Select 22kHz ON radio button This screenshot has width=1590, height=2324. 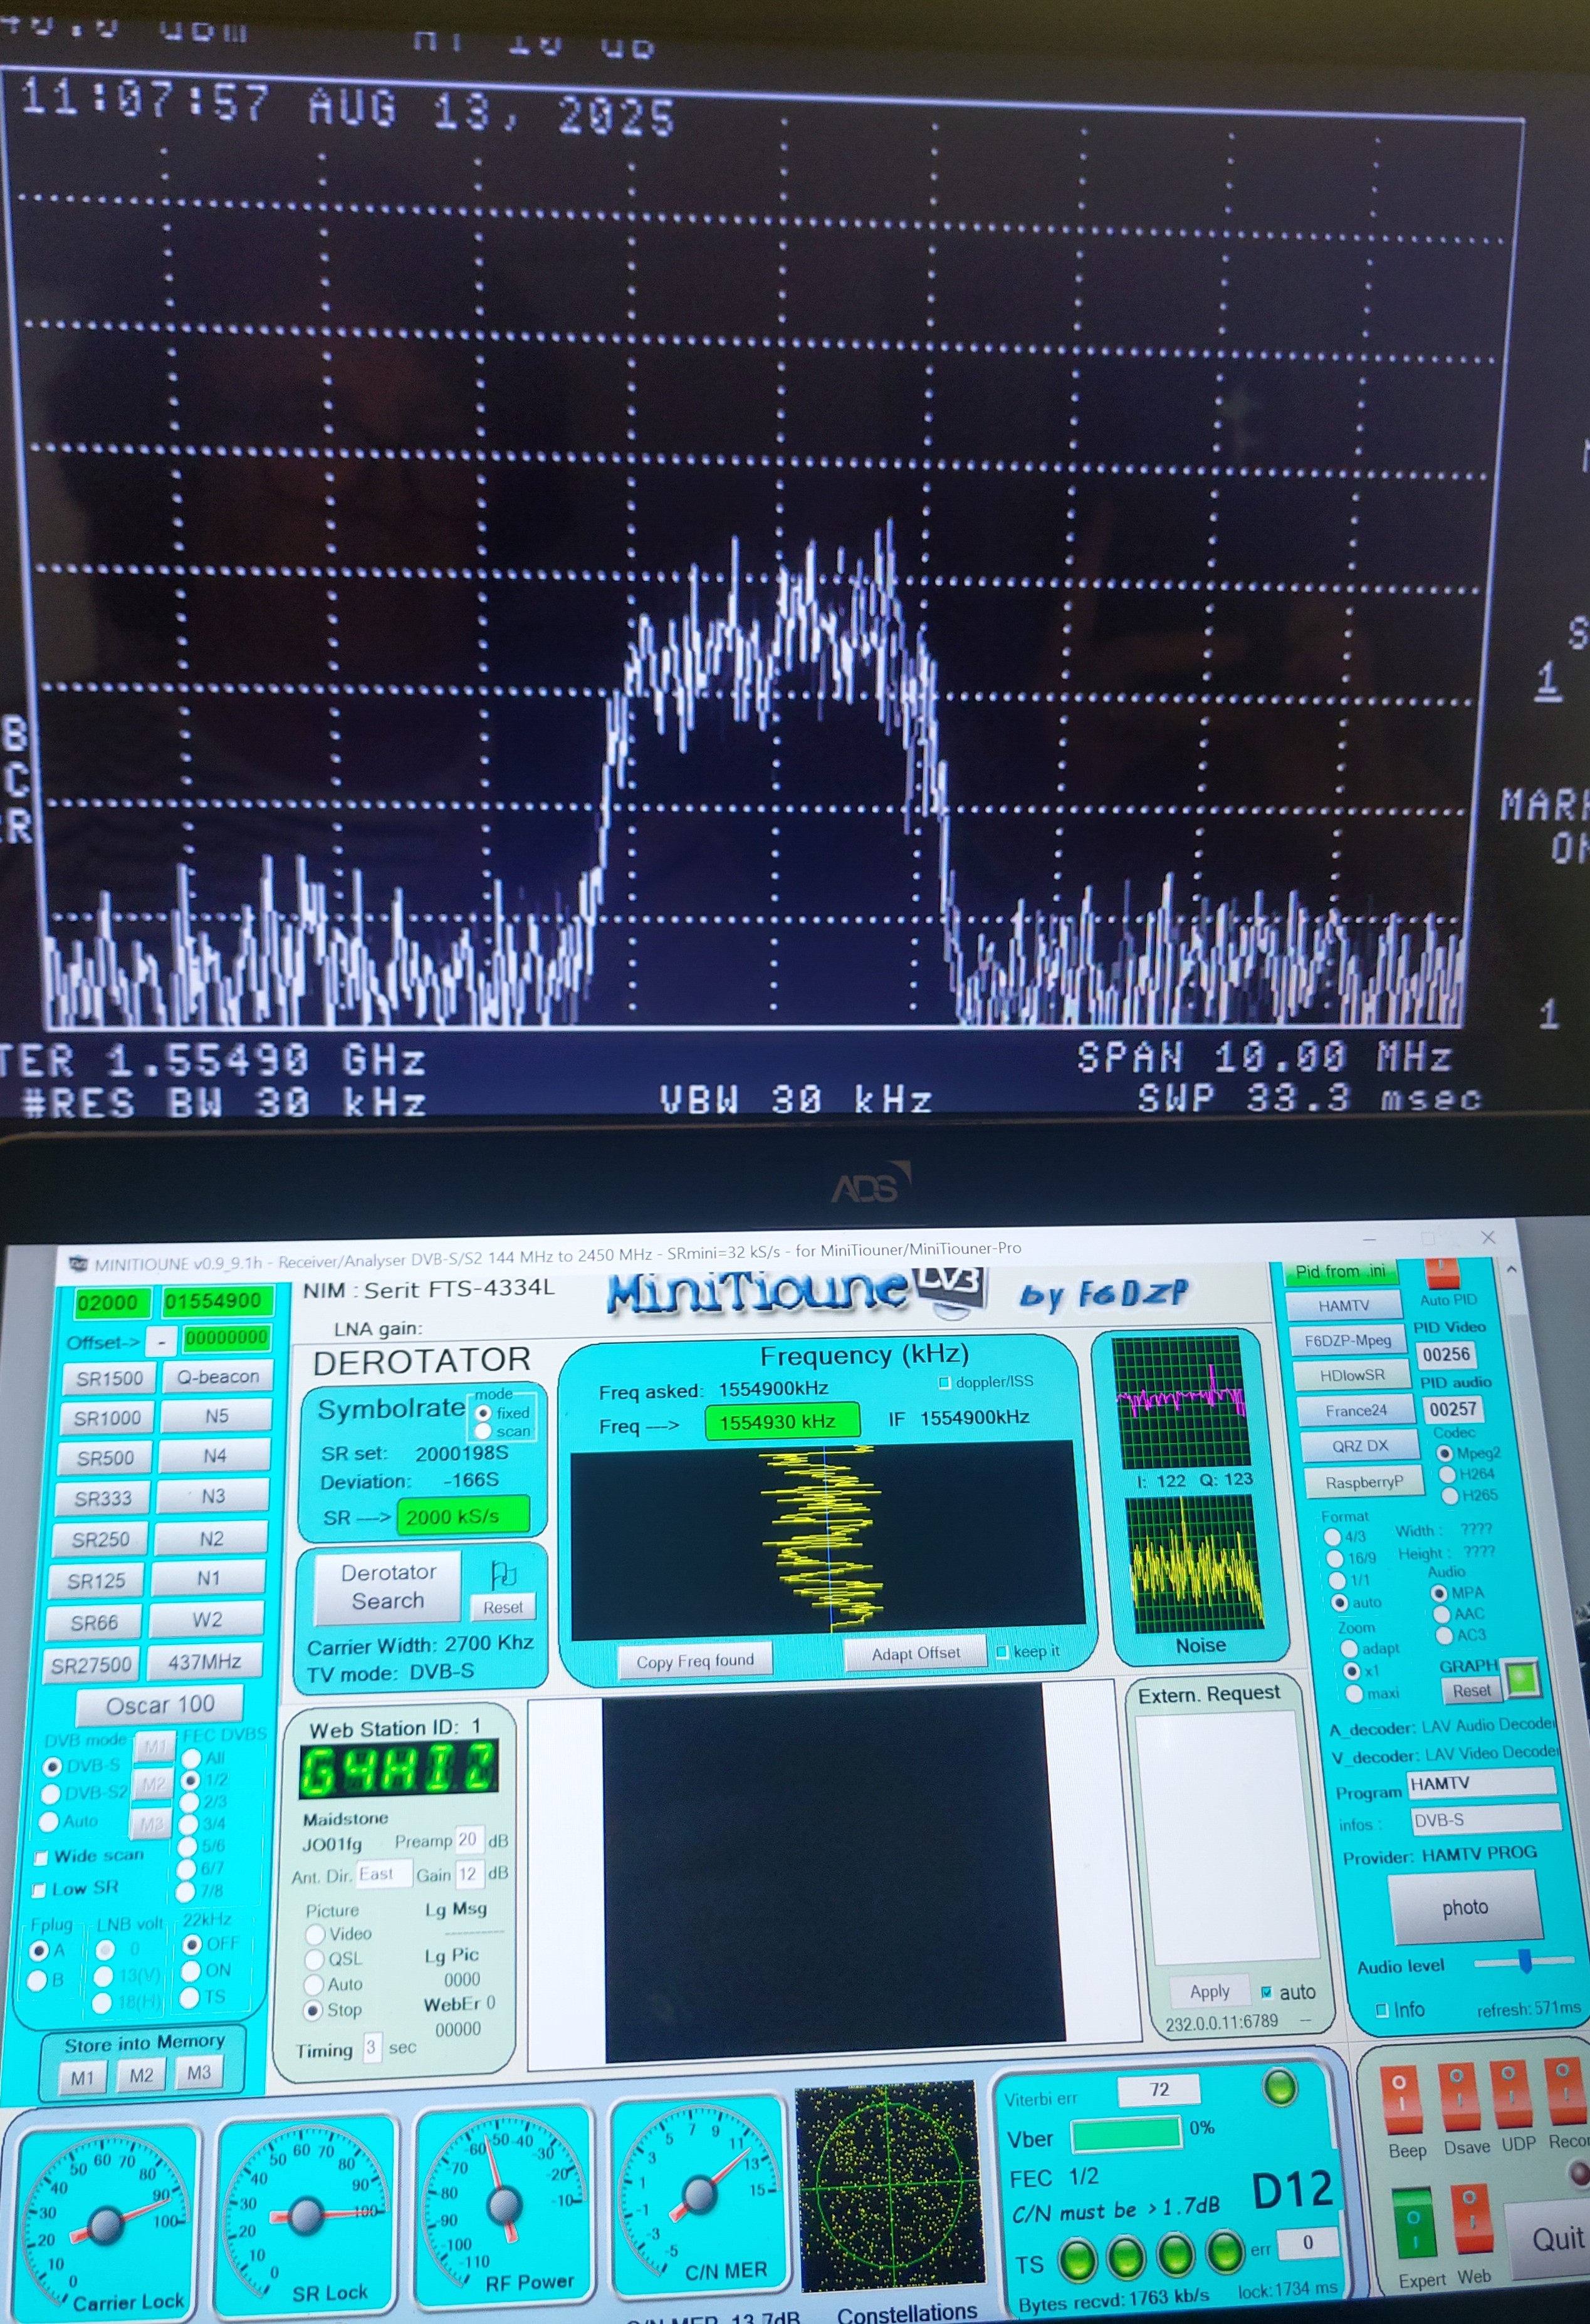[x=190, y=1971]
